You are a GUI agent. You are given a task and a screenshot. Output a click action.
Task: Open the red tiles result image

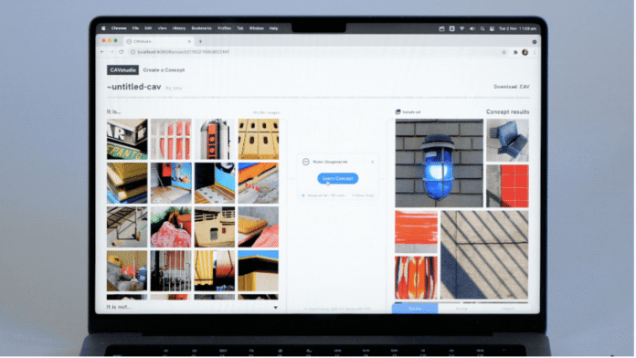[507, 186]
